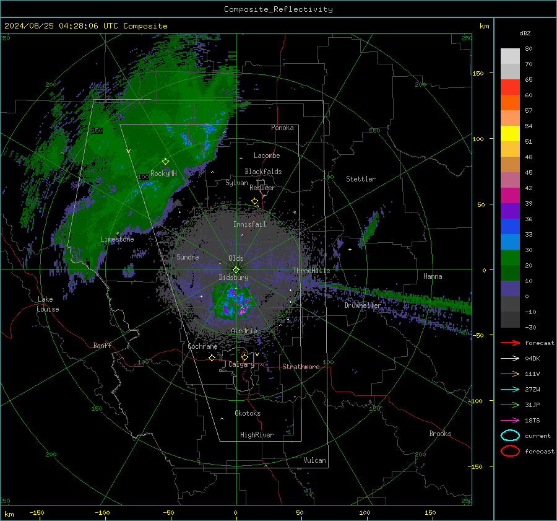This screenshot has width=557, height=521.
Task: Click the 2024/08/25 04:28:06 UTC timestamp
Action: tap(61, 26)
